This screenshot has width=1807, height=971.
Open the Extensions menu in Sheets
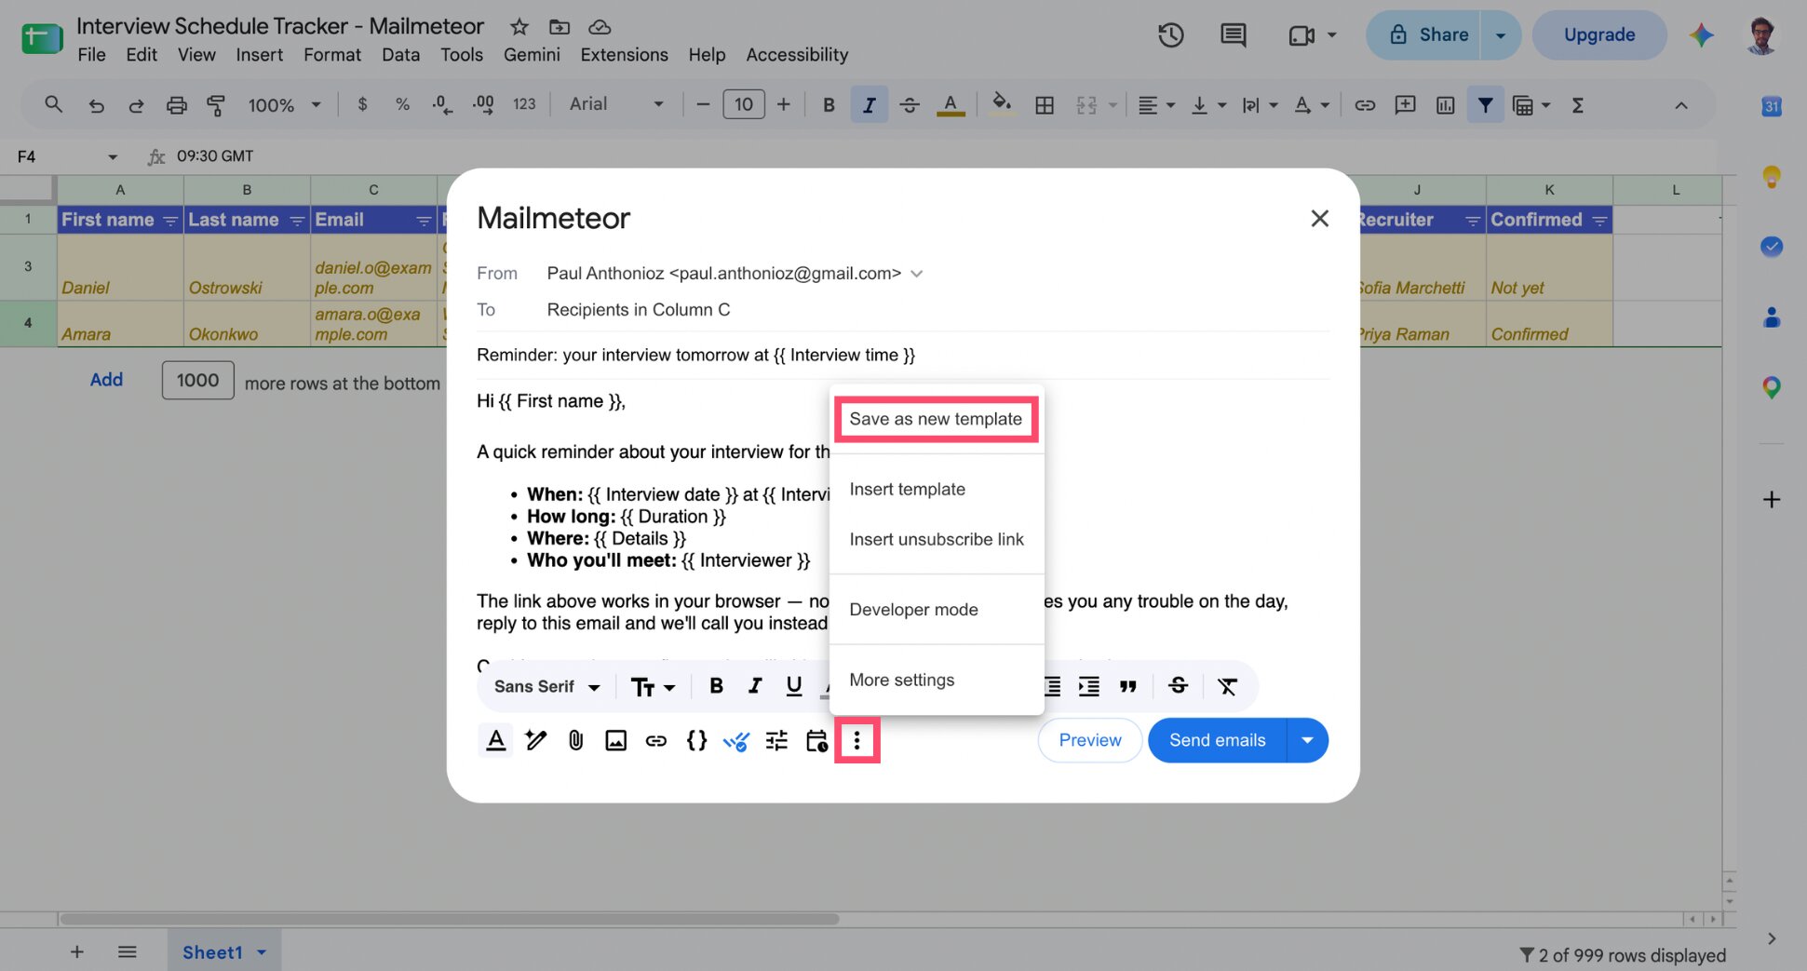(624, 55)
